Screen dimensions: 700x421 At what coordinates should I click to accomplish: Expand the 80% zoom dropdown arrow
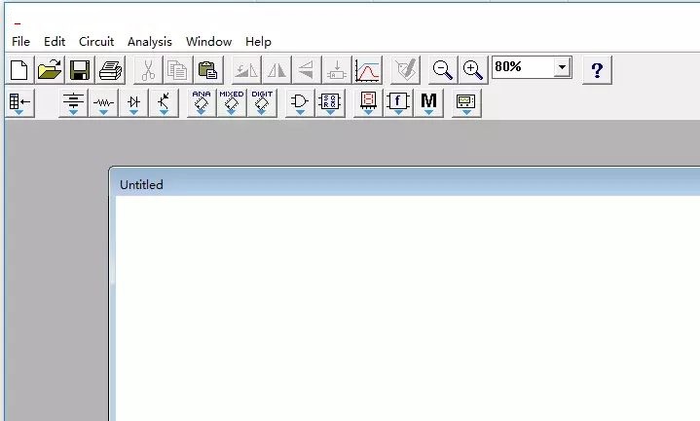(x=562, y=67)
